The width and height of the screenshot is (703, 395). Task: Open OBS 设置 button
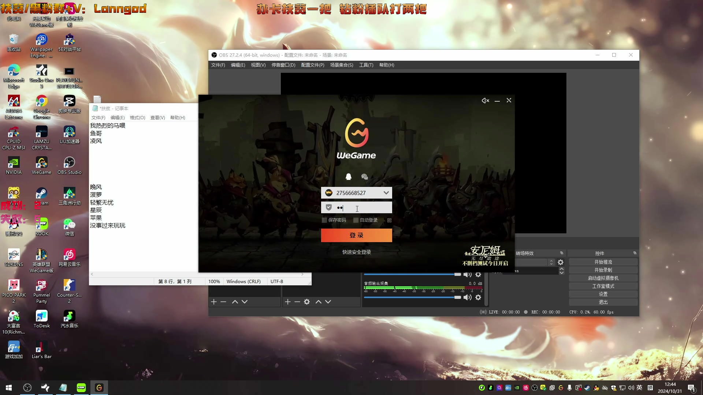point(603,294)
